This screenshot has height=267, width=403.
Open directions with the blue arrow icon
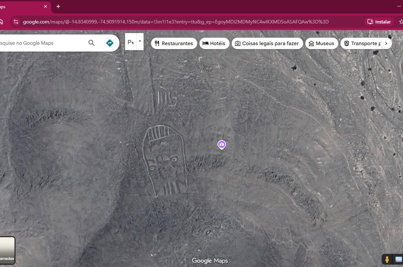(x=110, y=43)
